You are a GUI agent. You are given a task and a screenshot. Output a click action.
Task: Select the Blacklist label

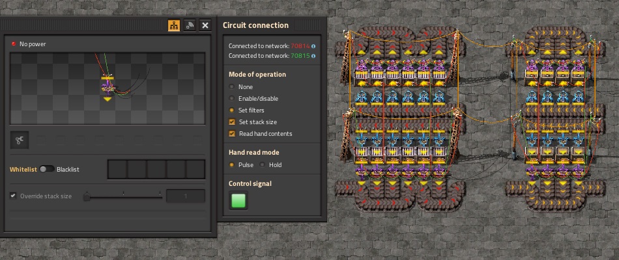click(x=68, y=170)
